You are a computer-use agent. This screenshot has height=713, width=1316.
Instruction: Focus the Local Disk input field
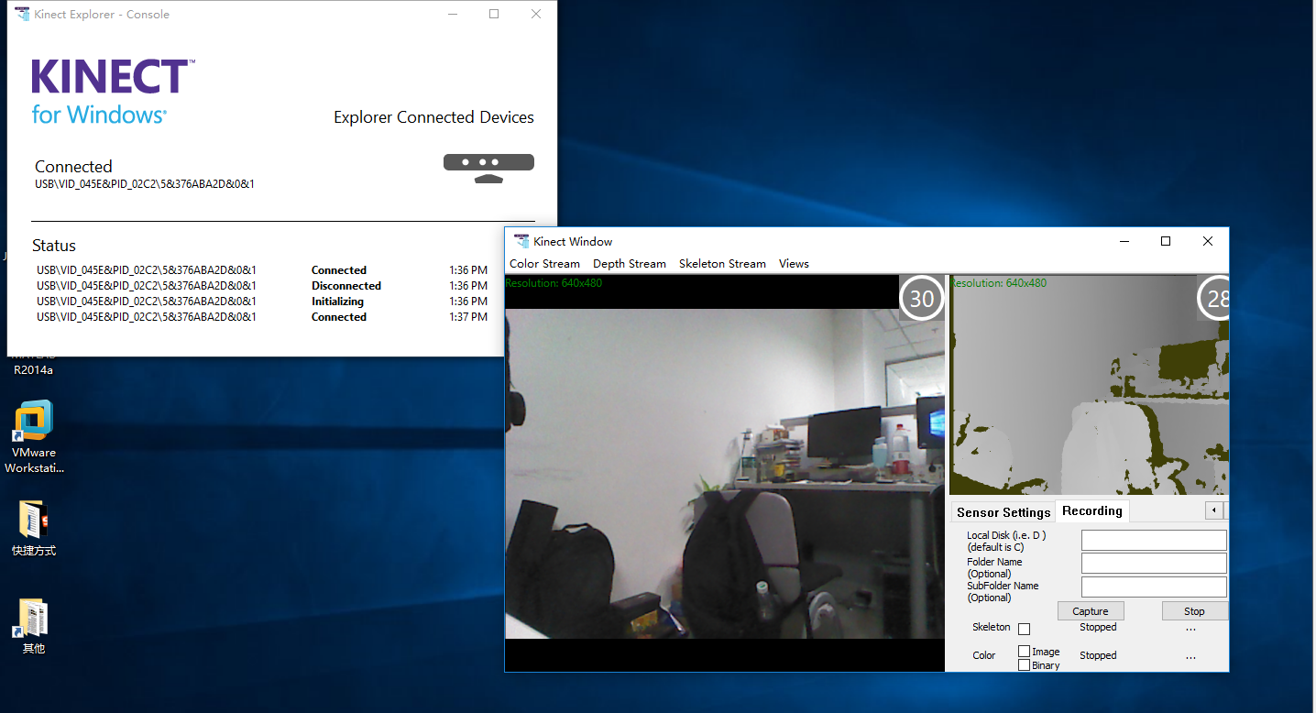(x=1154, y=540)
